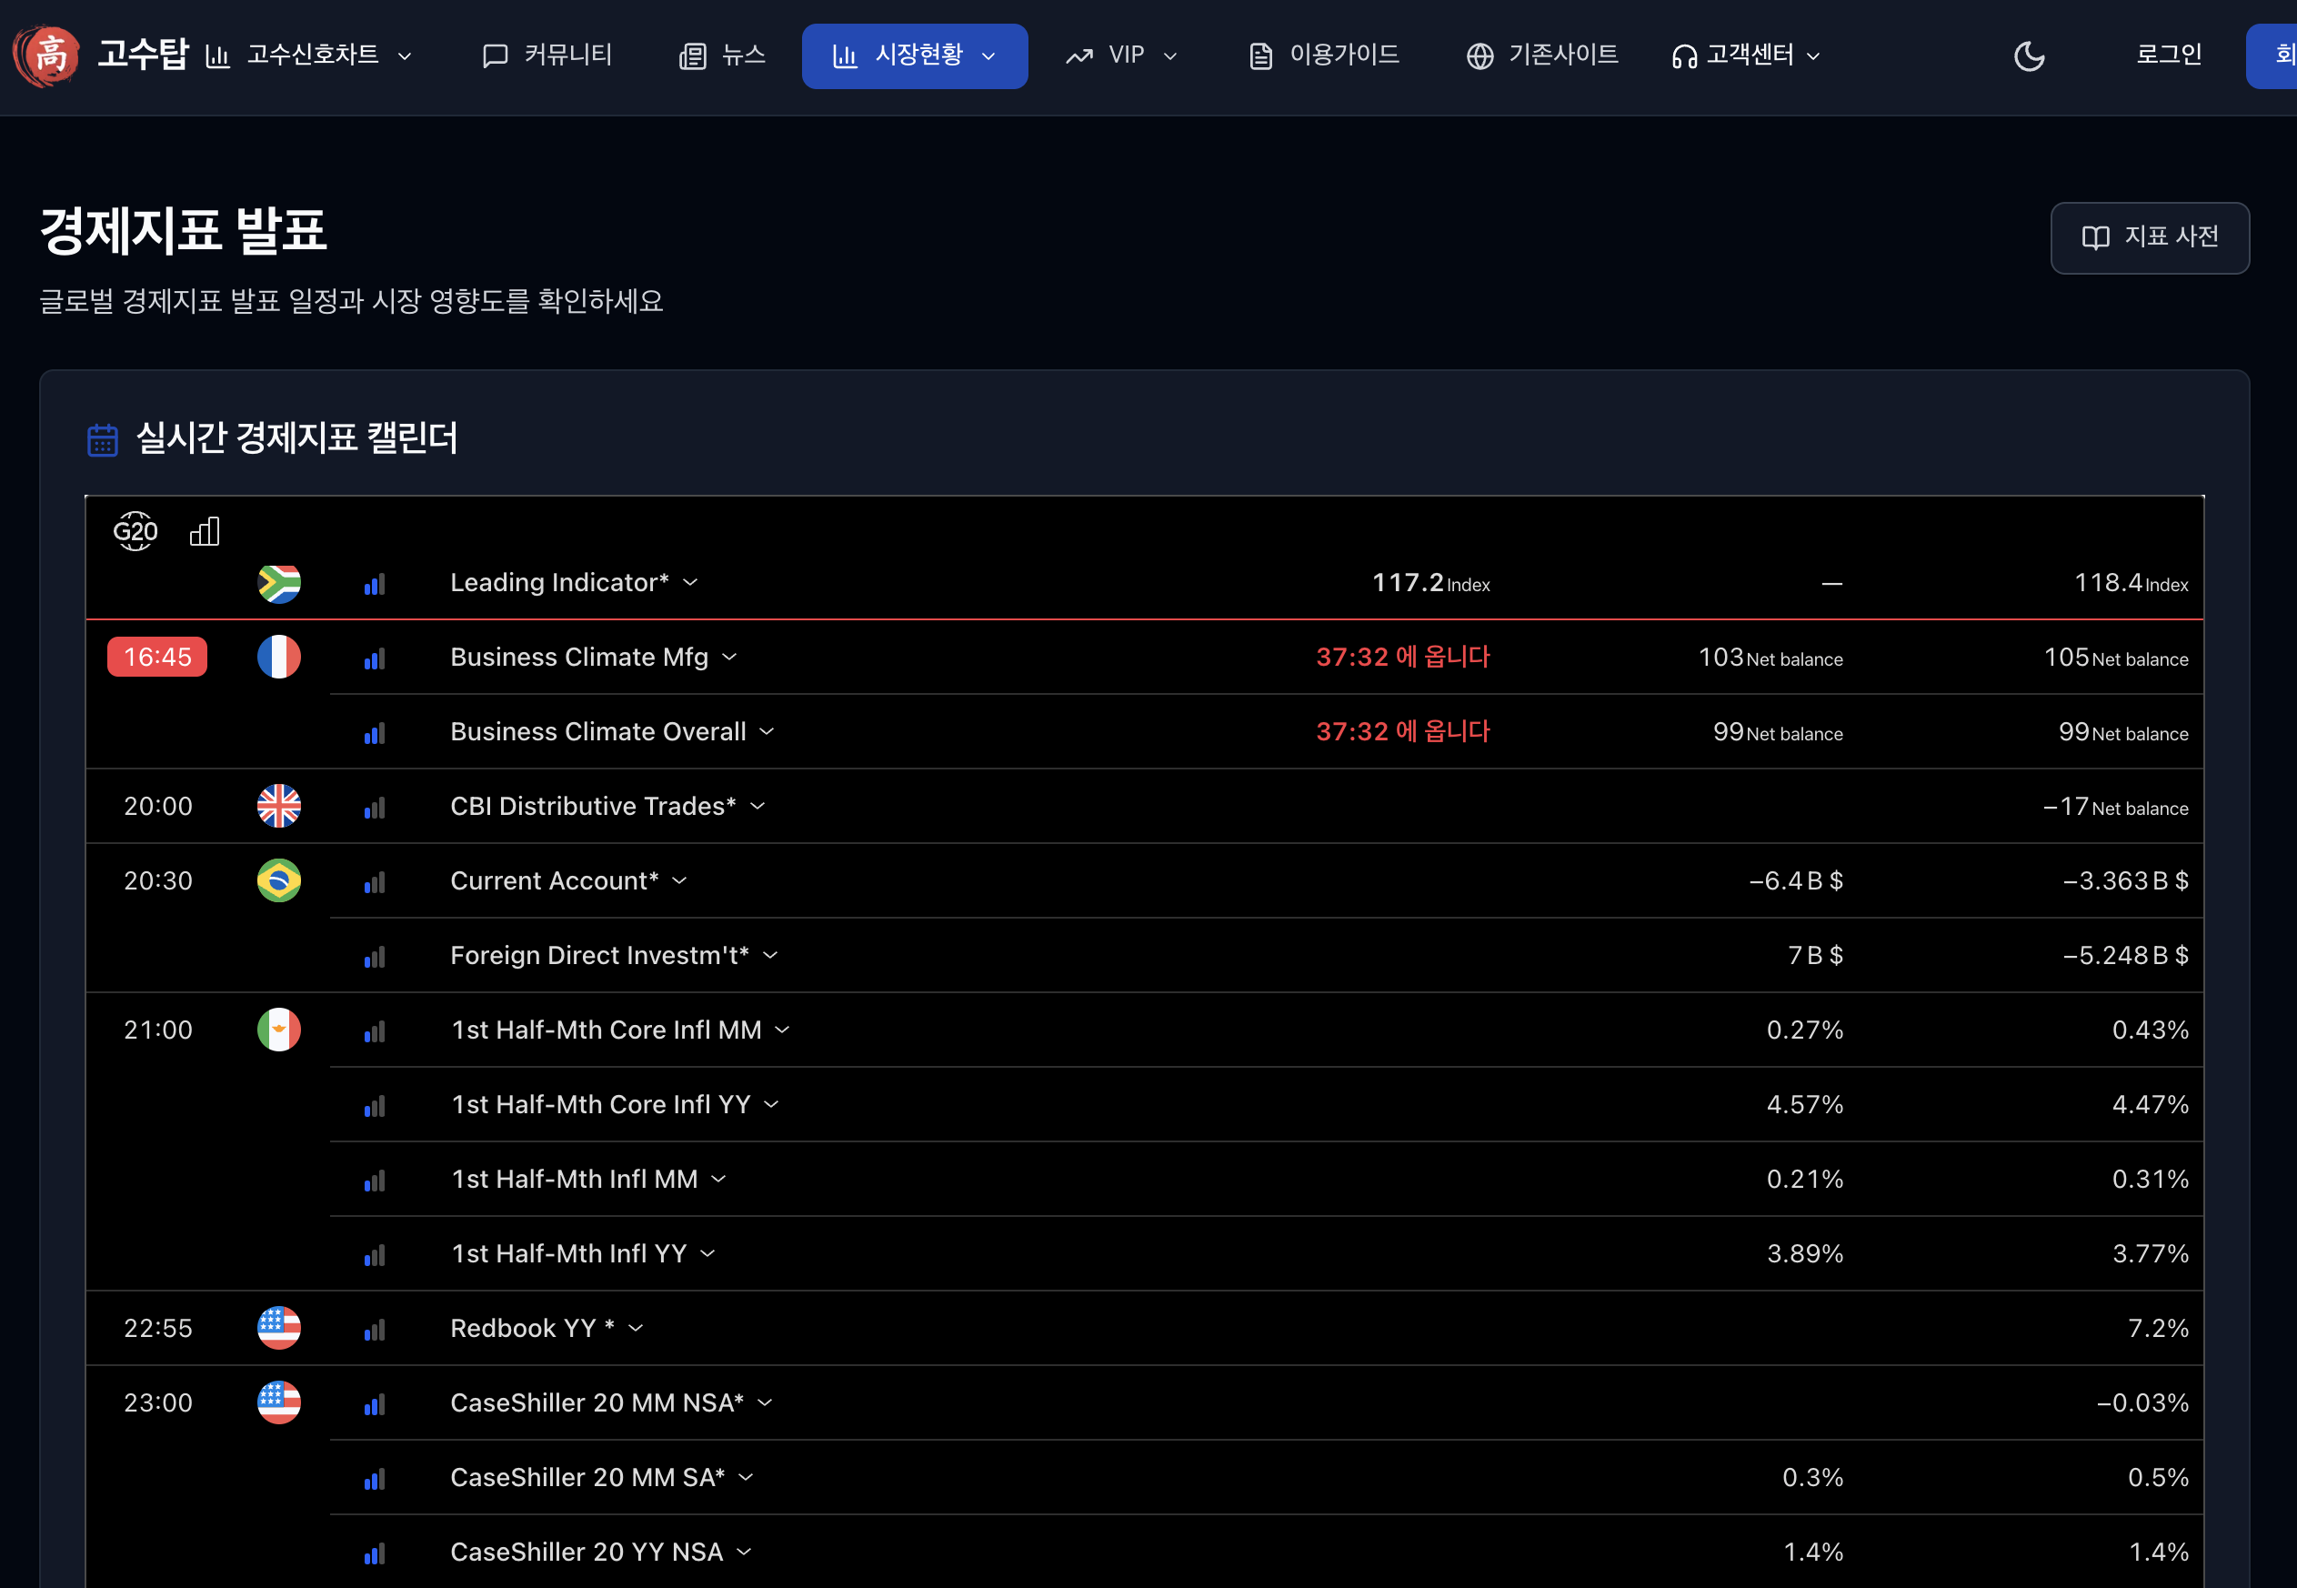Click the 로그인 link
The width and height of the screenshot is (2297, 1588).
(2168, 55)
